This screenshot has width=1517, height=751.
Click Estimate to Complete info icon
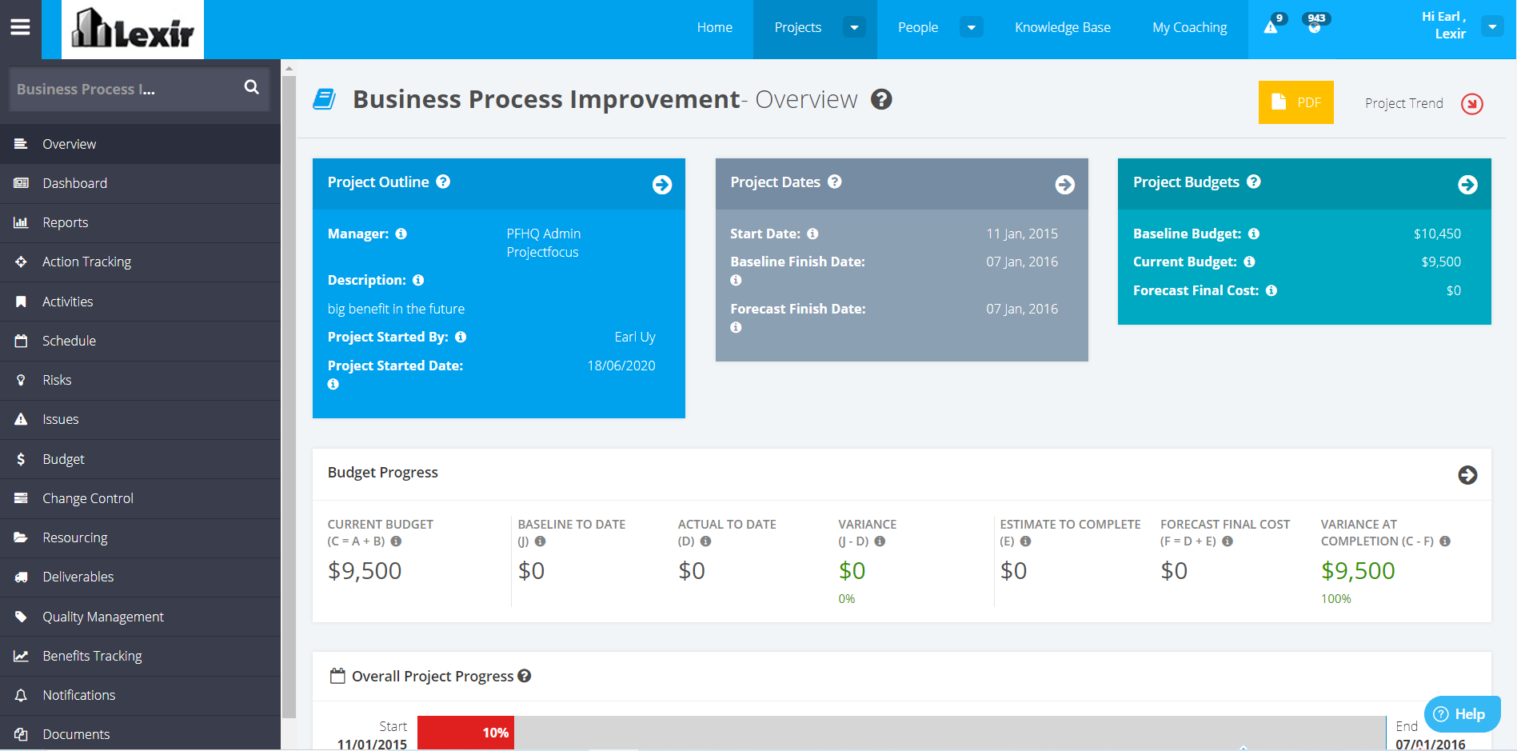coord(1025,541)
